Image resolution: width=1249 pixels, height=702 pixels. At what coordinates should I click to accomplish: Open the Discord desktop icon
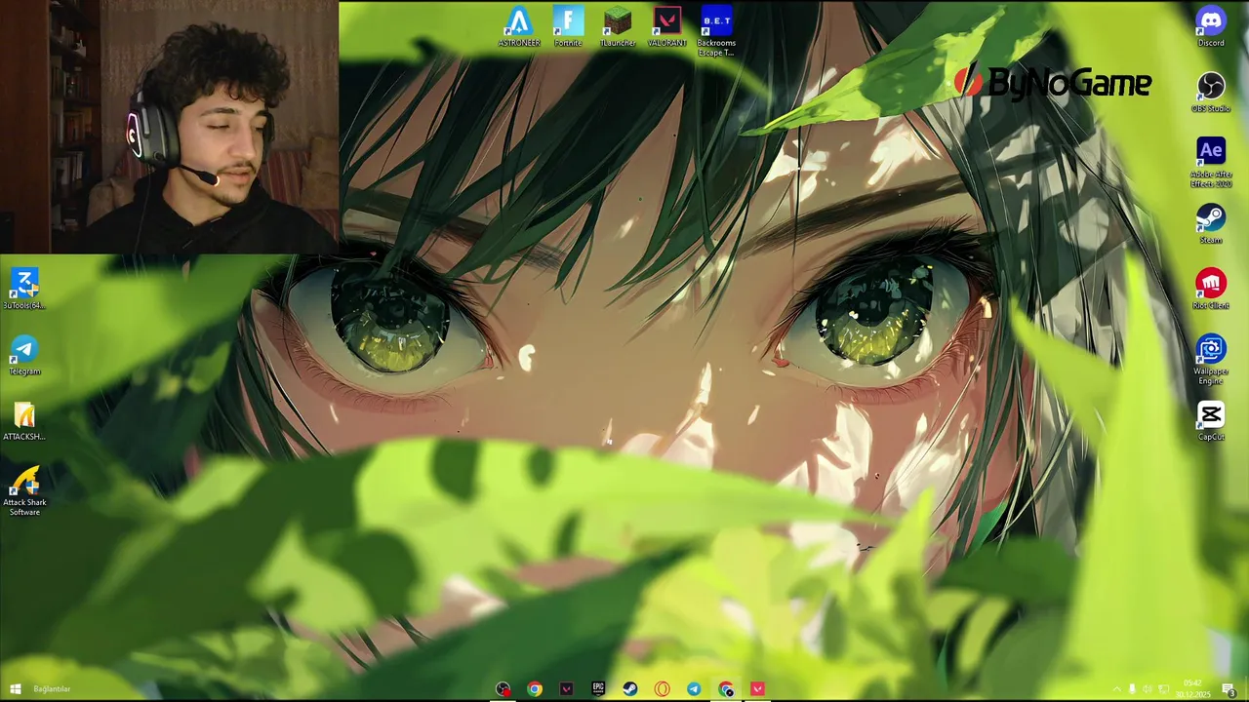point(1211,26)
